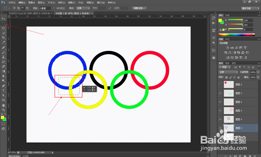Viewport: 261px width, 157px height.
Task: Switch to the 路径 paths tab
Action: 234,63
